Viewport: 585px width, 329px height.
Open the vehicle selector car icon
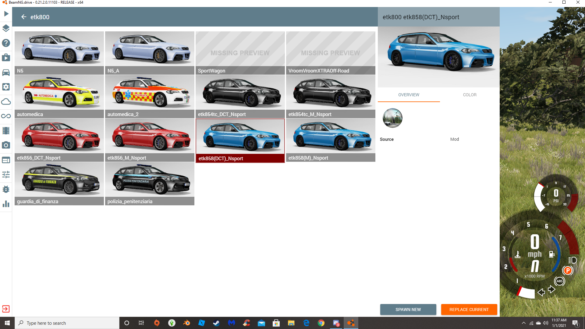(6, 72)
